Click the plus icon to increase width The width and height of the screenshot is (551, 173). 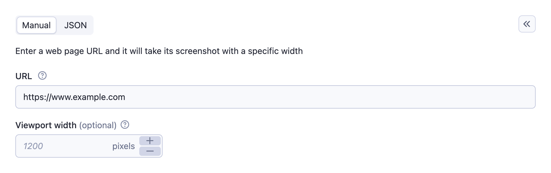point(150,141)
